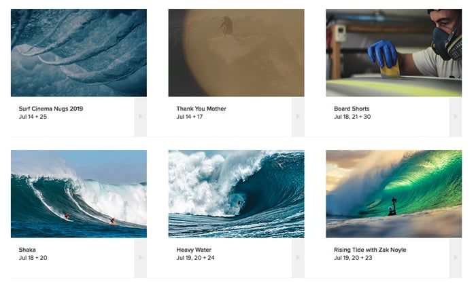476x285 pixels.
Task: Open the Heavy Water barrel wave thumbnail
Action: (237, 194)
